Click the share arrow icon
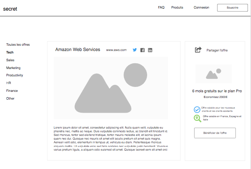 pos(198,50)
